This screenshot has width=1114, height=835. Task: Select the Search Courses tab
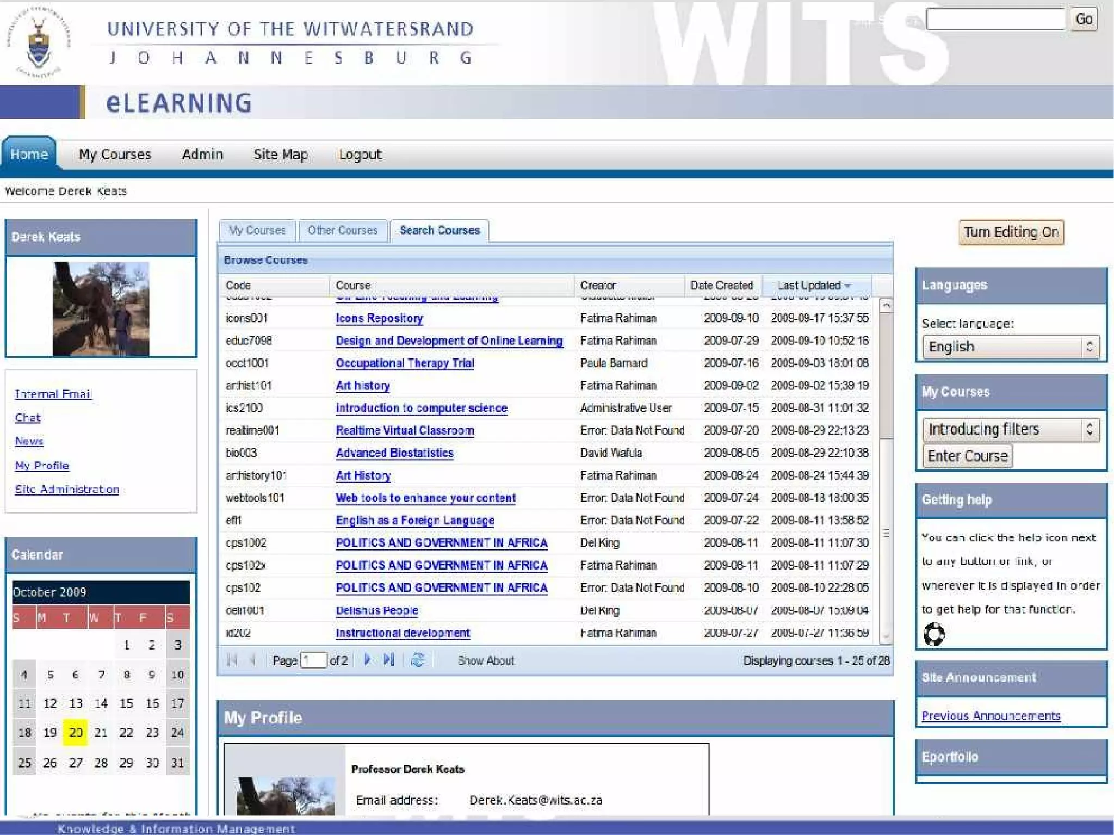[x=440, y=231]
